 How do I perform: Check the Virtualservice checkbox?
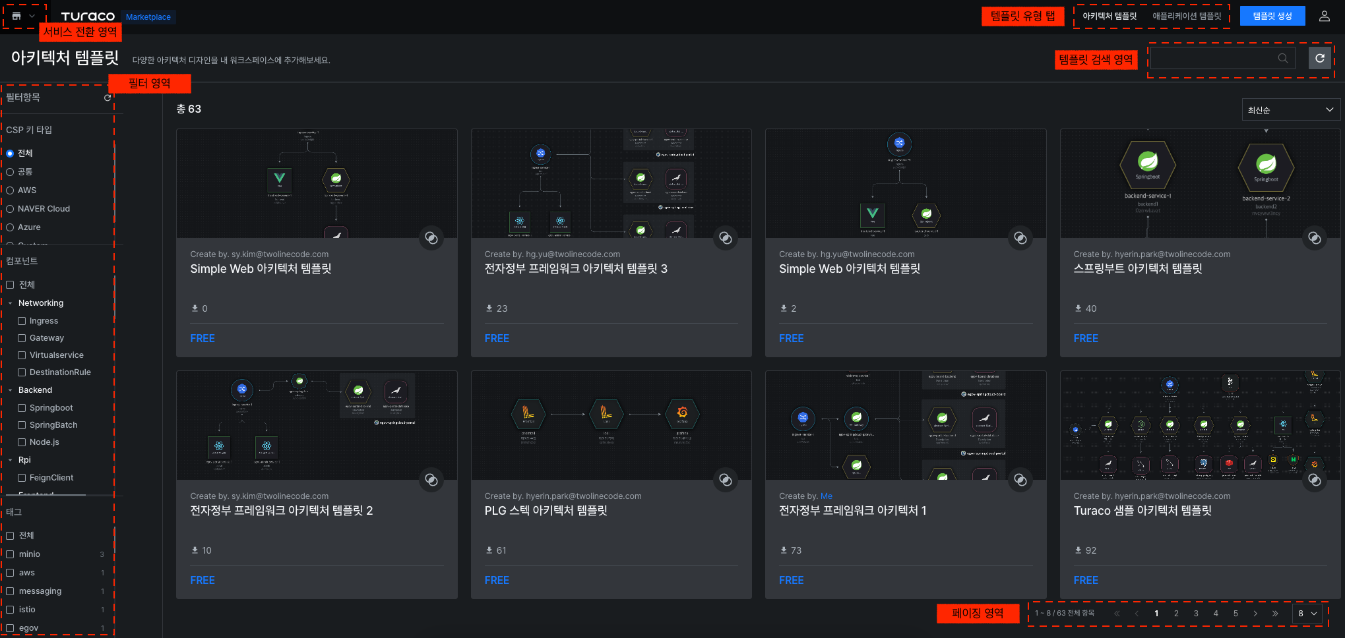(22, 355)
